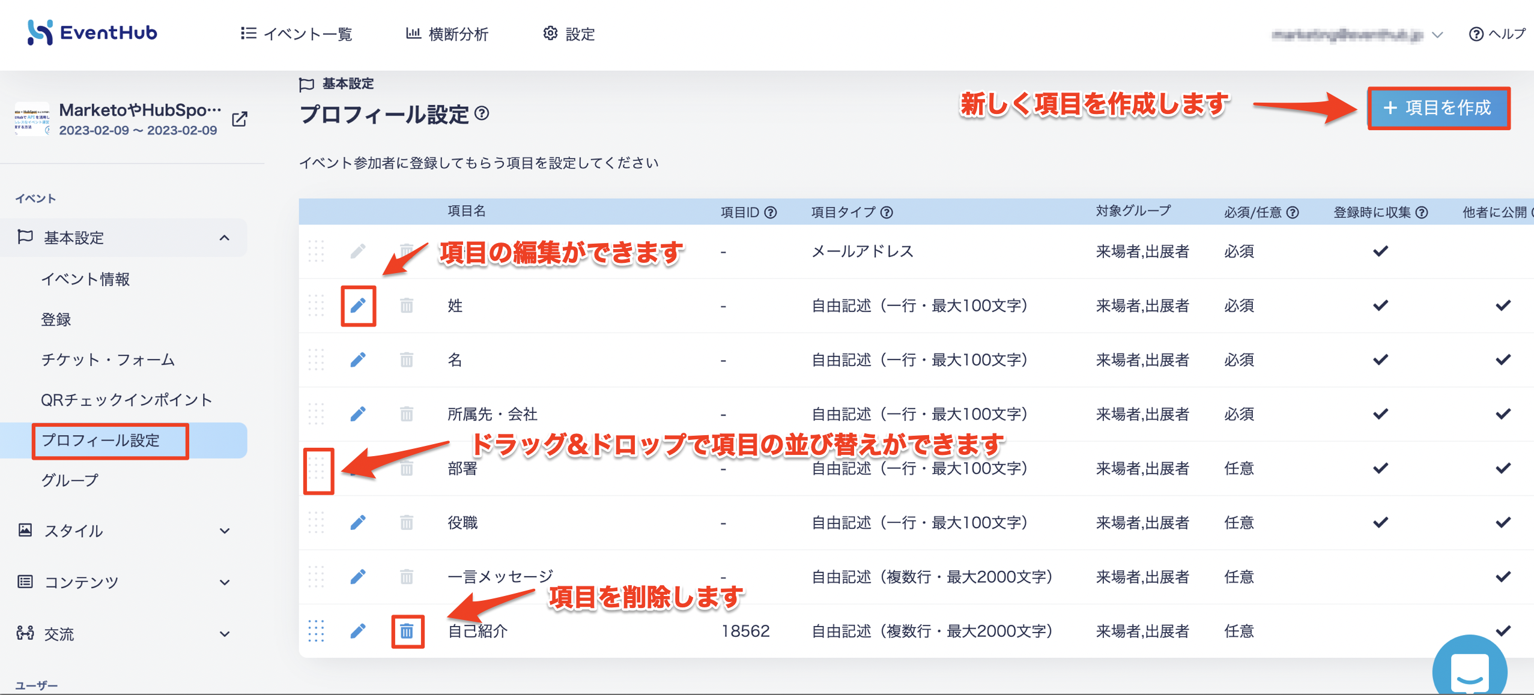1534x695 pixels.
Task: Select チケット・フォーム in sidebar
Action: pyautogui.click(x=108, y=360)
